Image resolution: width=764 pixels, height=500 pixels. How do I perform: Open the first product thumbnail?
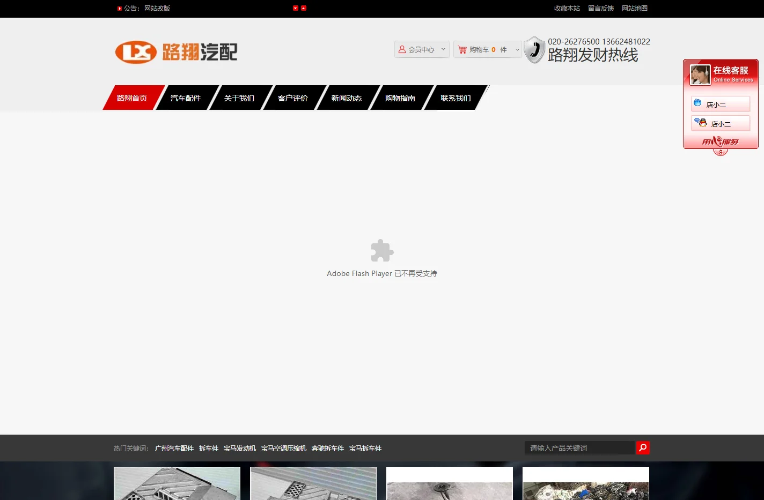click(x=177, y=483)
